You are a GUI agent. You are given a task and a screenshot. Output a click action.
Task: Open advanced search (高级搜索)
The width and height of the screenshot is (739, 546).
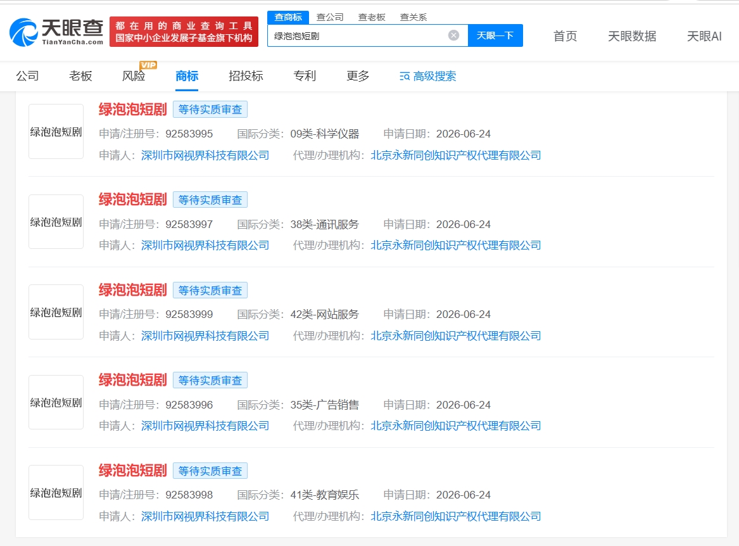[428, 77]
